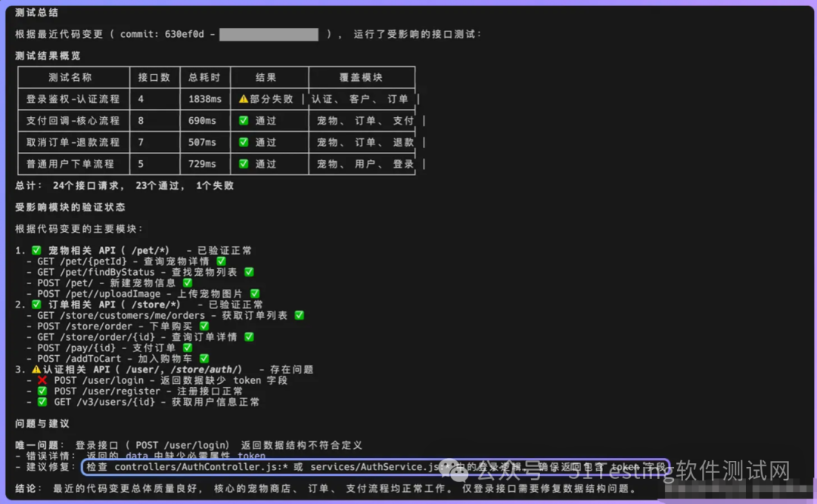Click the 1838ms duration cell
The image size is (817, 504).
coord(205,99)
